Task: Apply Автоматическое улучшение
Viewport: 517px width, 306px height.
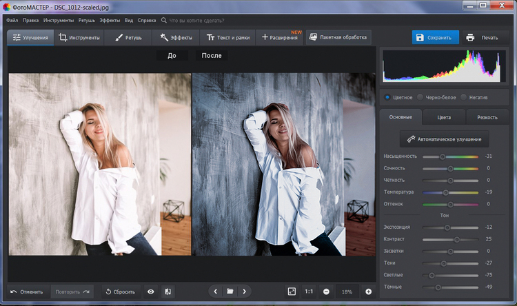Action: pos(444,139)
